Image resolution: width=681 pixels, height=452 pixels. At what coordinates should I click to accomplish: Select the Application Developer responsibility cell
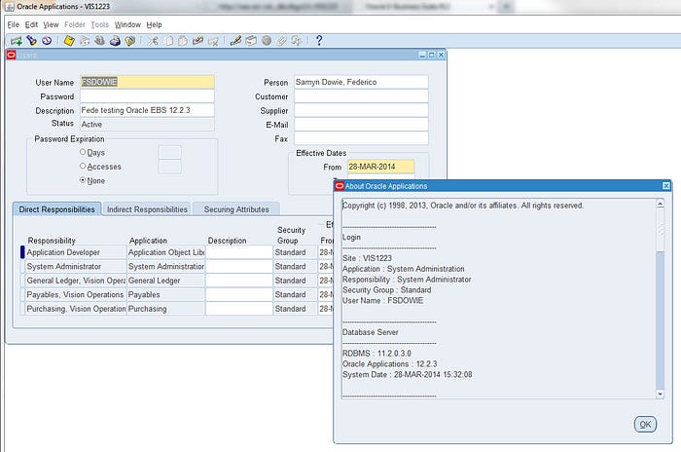click(x=76, y=252)
